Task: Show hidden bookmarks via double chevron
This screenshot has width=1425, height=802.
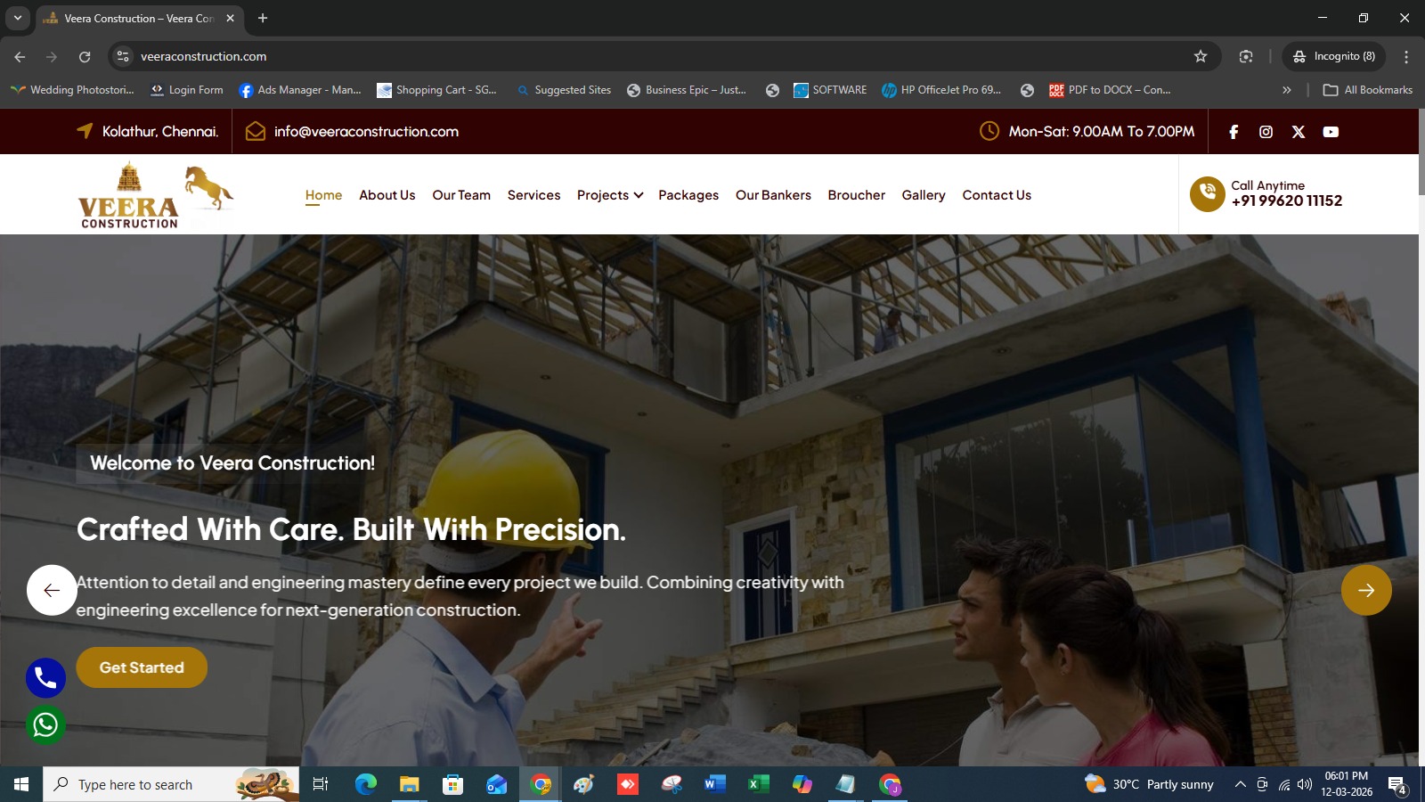Action: coord(1286,90)
